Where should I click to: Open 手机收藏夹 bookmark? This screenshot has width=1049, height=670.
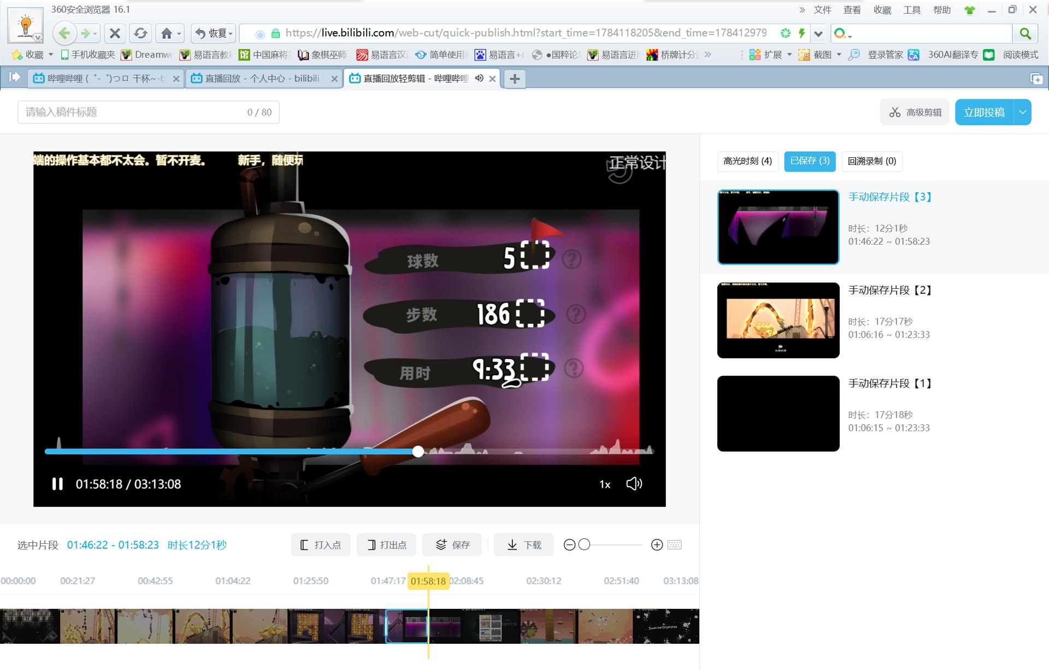tap(88, 55)
